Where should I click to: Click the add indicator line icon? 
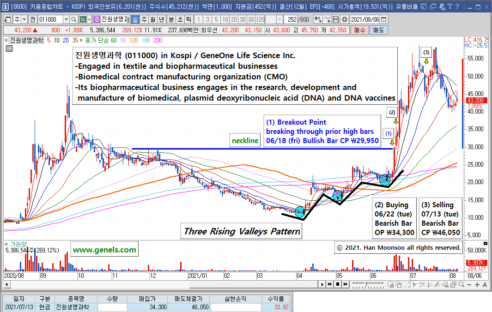[327, 19]
